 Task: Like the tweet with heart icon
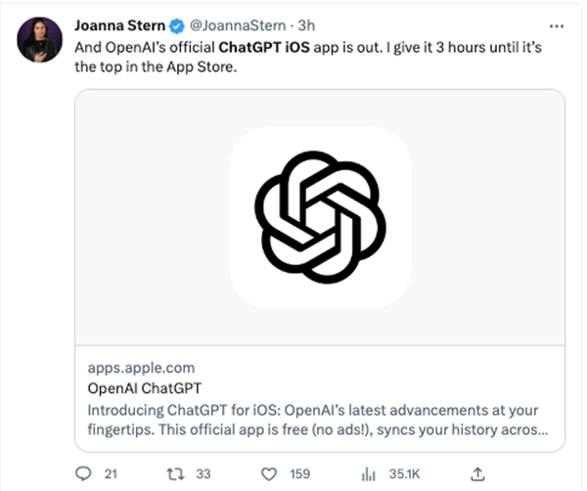(x=268, y=473)
